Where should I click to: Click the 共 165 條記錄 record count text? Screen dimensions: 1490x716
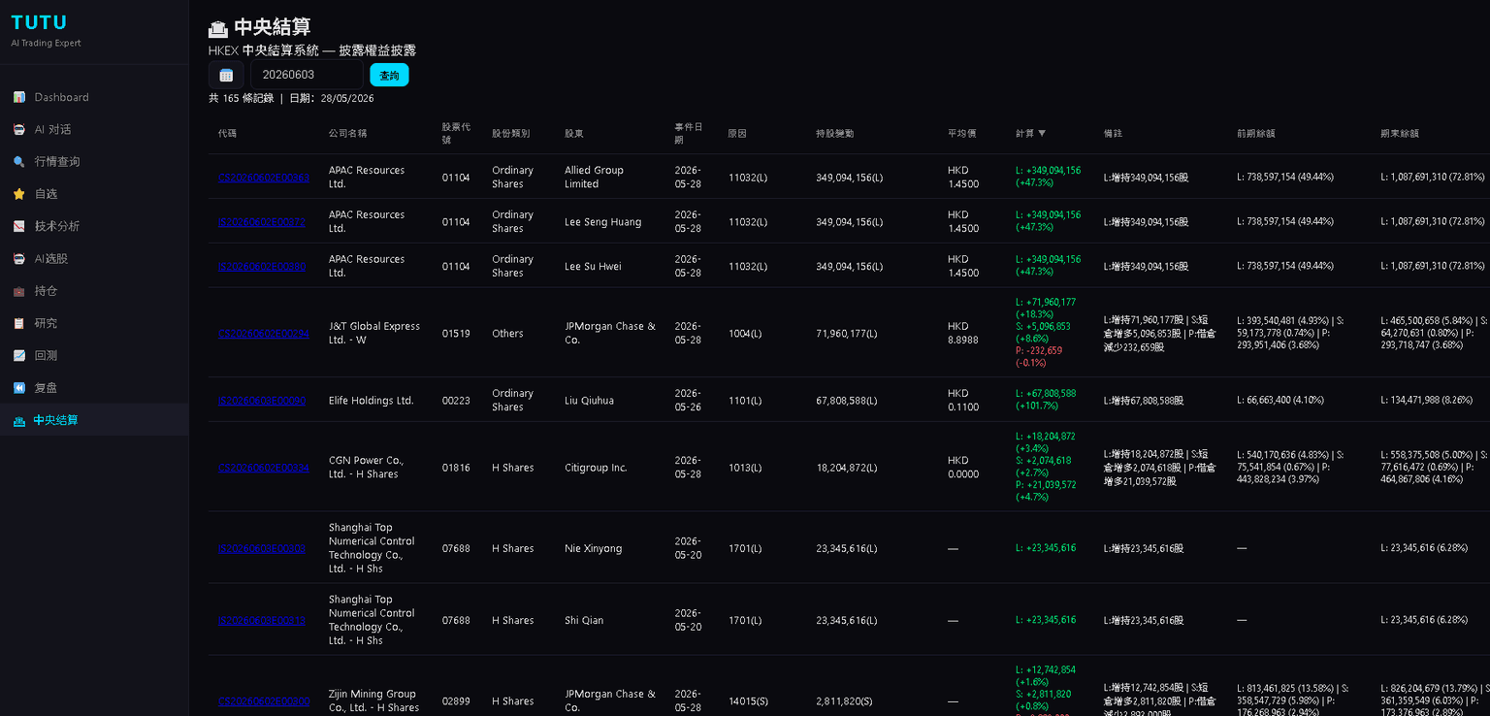point(241,98)
